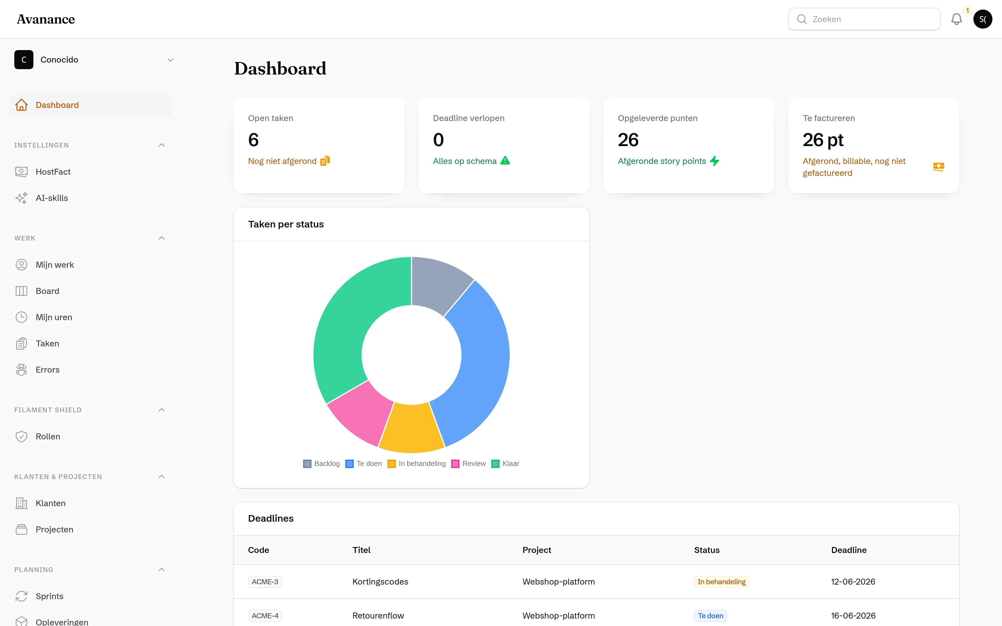The width and height of the screenshot is (1002, 626).
Task: Click the HostFact banknote icon
Action: pyautogui.click(x=21, y=172)
